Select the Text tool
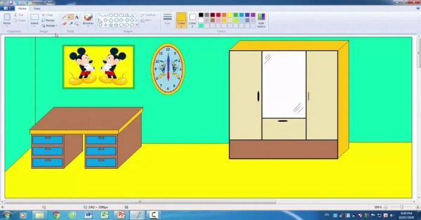 pos(76,17)
